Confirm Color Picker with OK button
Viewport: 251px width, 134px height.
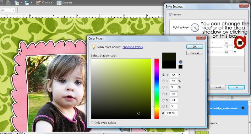tap(194, 46)
